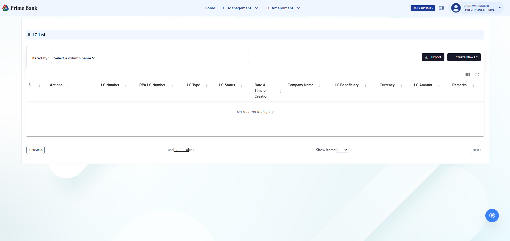The image size is (510, 241).
Task: Open Company Name column options menu
Action: tap(320, 85)
